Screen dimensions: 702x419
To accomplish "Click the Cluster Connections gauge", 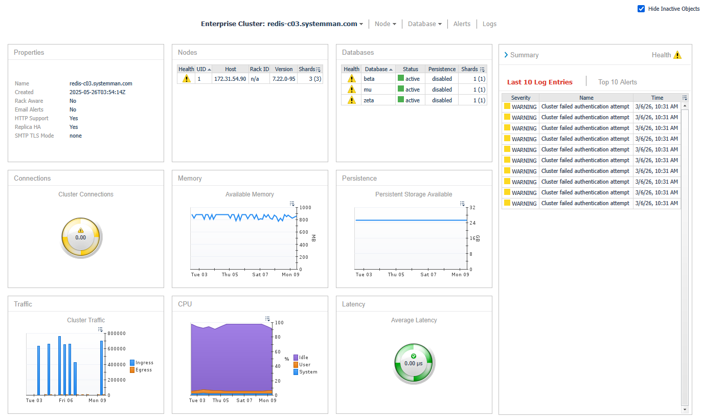I will tap(81, 237).
